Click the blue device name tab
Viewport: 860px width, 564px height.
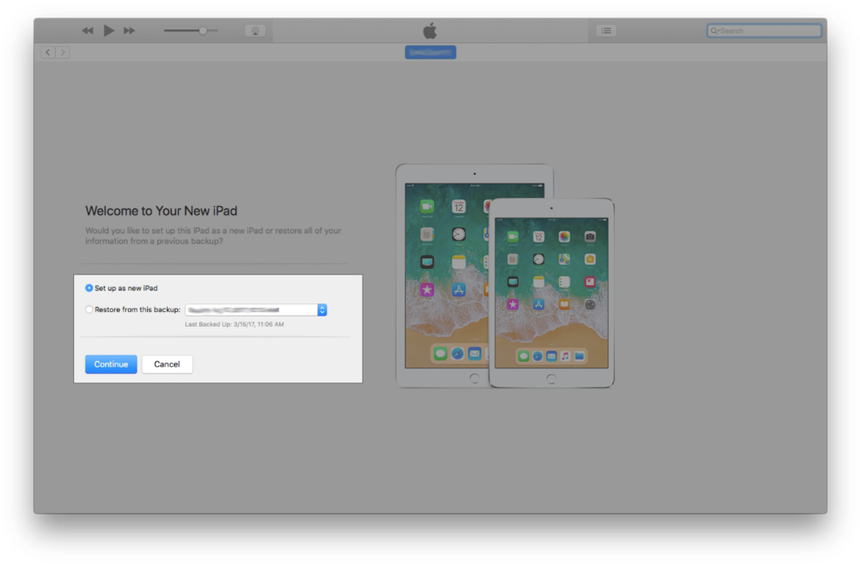coord(430,52)
